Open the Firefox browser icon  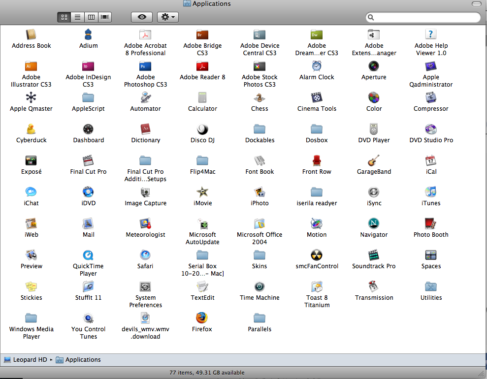202,318
